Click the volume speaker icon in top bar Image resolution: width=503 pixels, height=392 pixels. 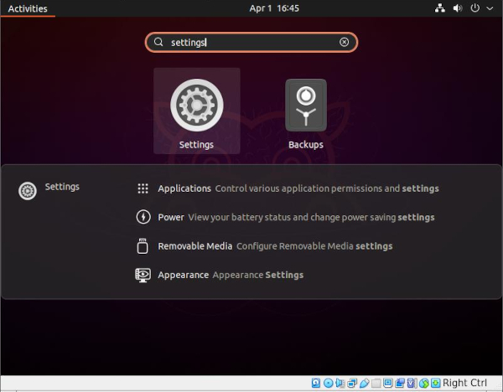pyautogui.click(x=458, y=8)
